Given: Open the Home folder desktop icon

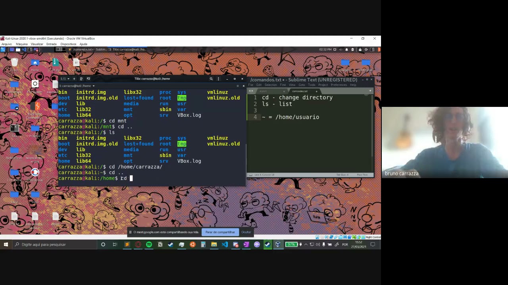Looking at the screenshot, I should [35, 65].
